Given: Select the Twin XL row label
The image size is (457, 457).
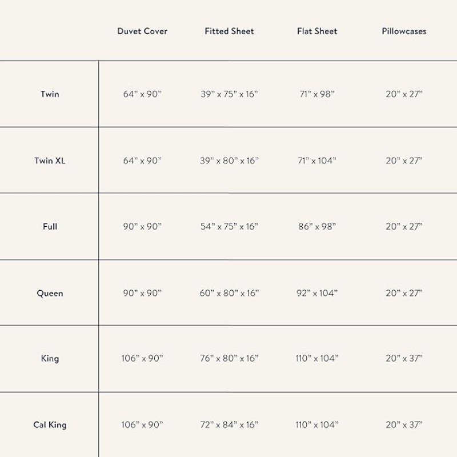Looking at the screenshot, I should [x=50, y=161].
